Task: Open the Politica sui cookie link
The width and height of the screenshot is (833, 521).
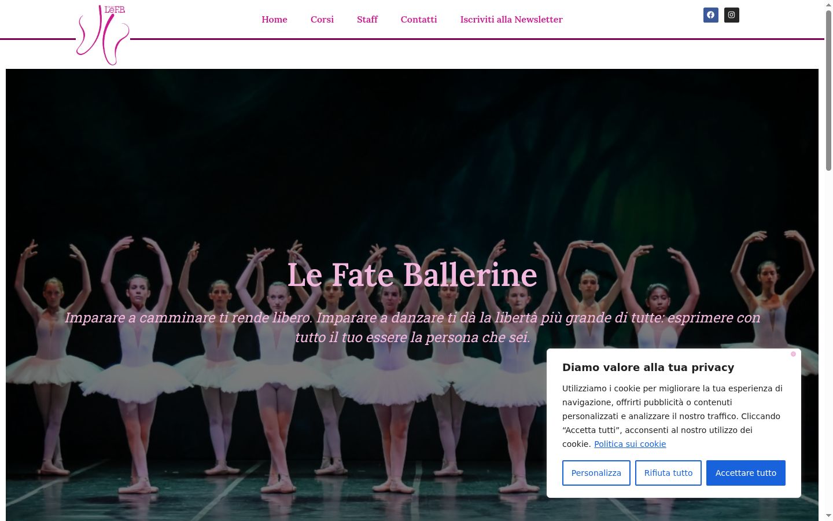Action: click(x=630, y=444)
